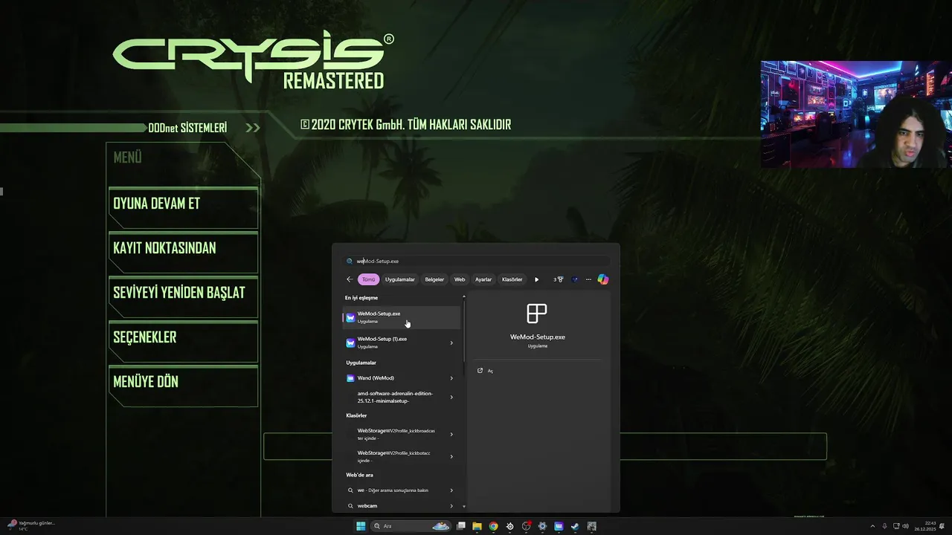Open the WeMod app on the taskbar
The image size is (952, 535).
point(559,526)
